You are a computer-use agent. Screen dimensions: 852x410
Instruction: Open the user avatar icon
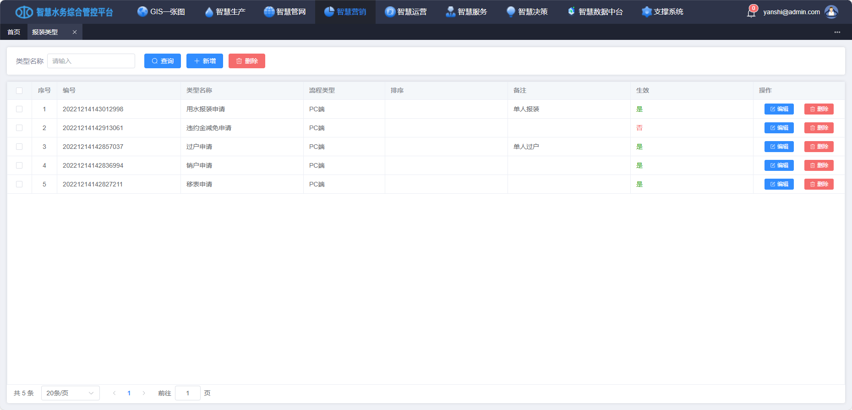(x=831, y=12)
